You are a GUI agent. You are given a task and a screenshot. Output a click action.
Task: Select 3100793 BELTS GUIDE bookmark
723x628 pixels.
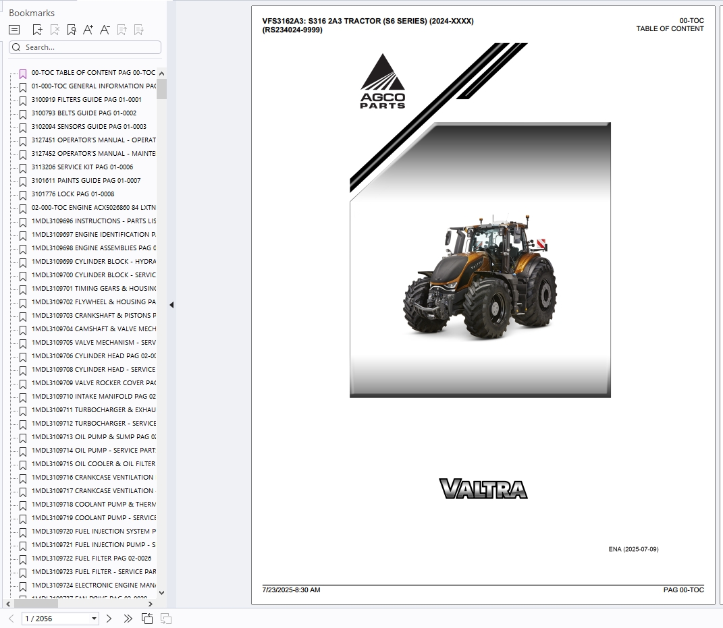point(84,113)
